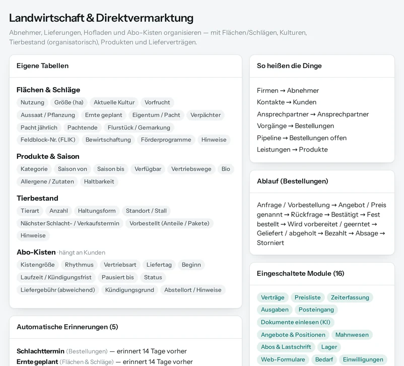The image size is (404, 366).
Task: Select the Eigentum / Pacht chip
Action: [156, 115]
